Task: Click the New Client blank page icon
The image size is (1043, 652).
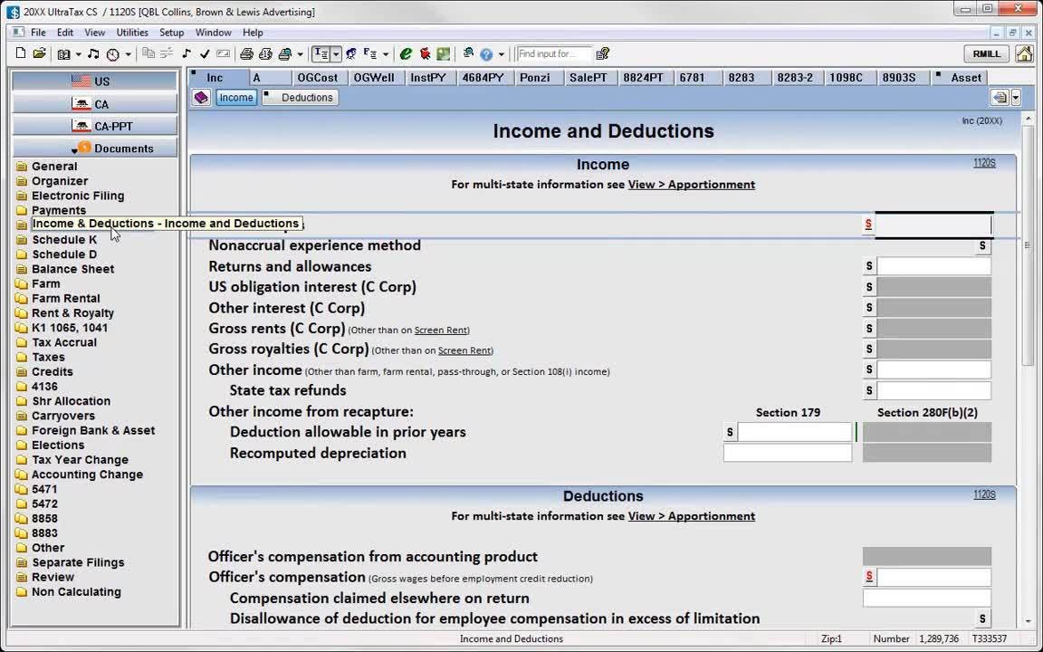Action: pos(21,54)
